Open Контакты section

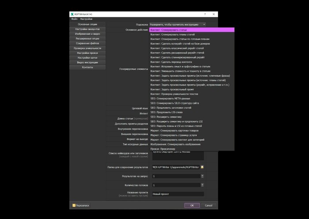click(87, 67)
